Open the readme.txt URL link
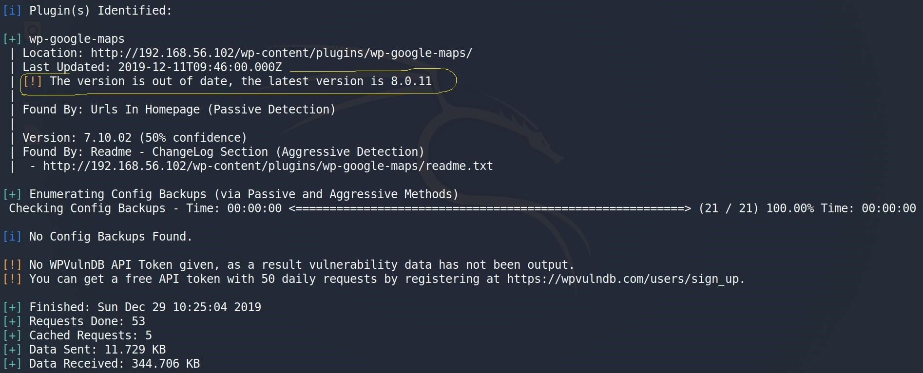 268,166
